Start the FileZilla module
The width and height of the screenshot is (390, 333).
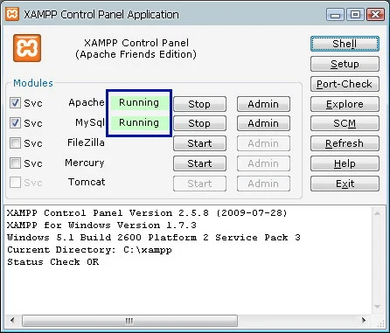[x=199, y=143]
